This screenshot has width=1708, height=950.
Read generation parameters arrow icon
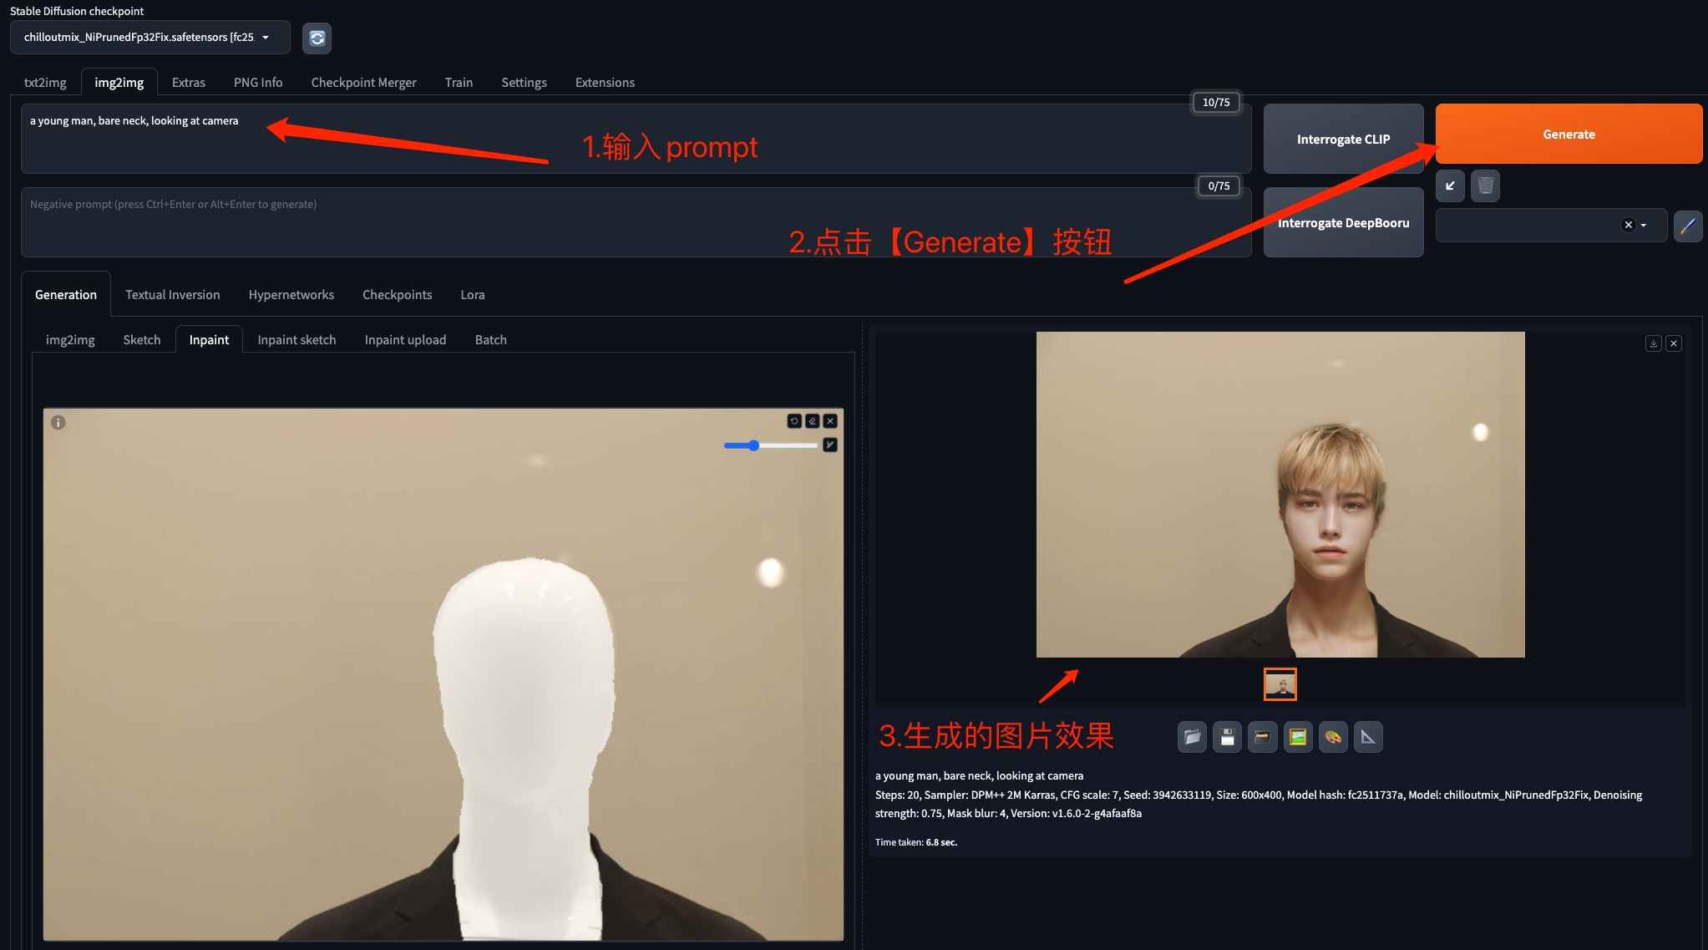1450,185
